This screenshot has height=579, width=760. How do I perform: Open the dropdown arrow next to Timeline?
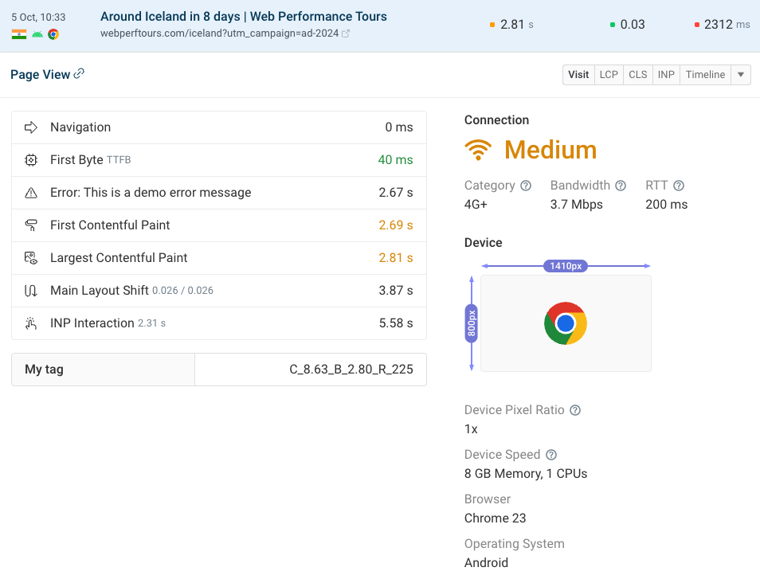pos(741,75)
